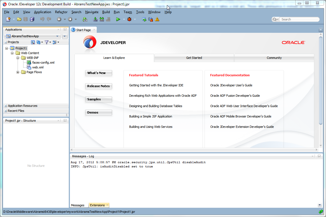Expand the Page Flows folder
The image size is (326, 217).
18,72
